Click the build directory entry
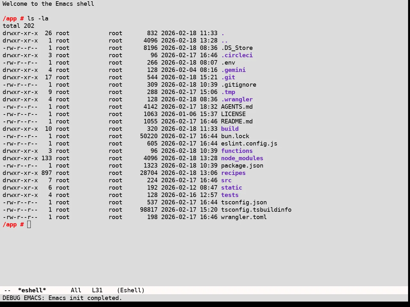Image resolution: width=410 pixels, height=307 pixels. [230, 129]
